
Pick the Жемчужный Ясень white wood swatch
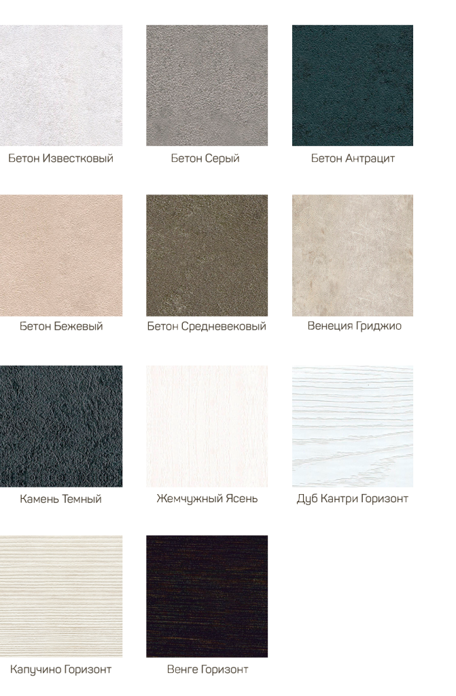pyautogui.click(x=207, y=425)
